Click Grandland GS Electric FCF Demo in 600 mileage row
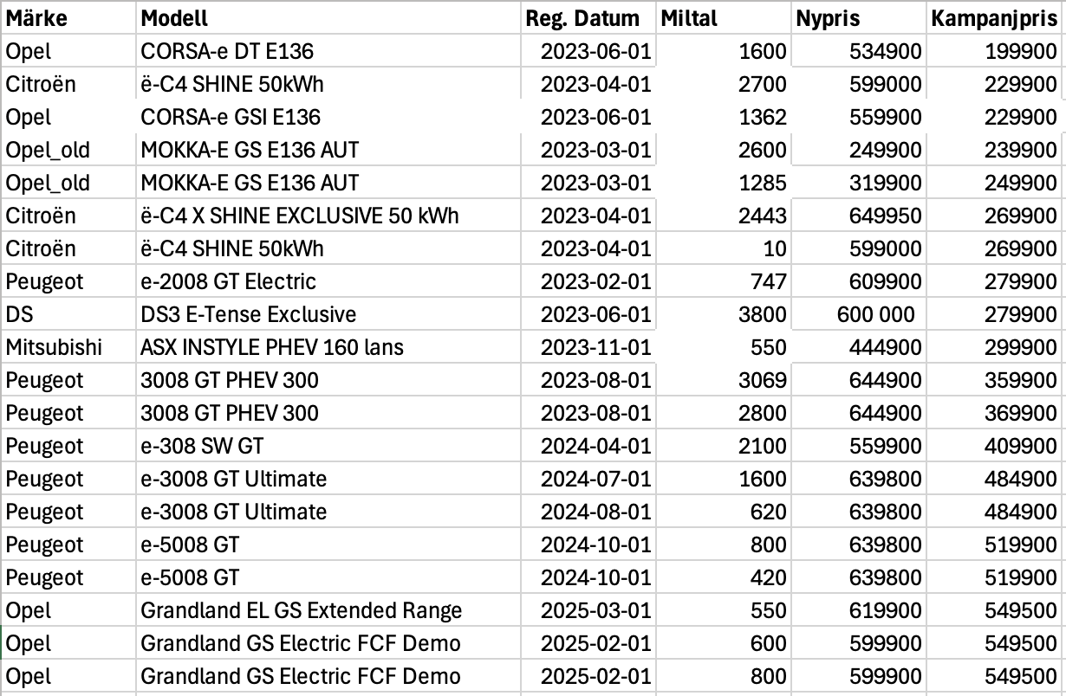 pyautogui.click(x=328, y=643)
